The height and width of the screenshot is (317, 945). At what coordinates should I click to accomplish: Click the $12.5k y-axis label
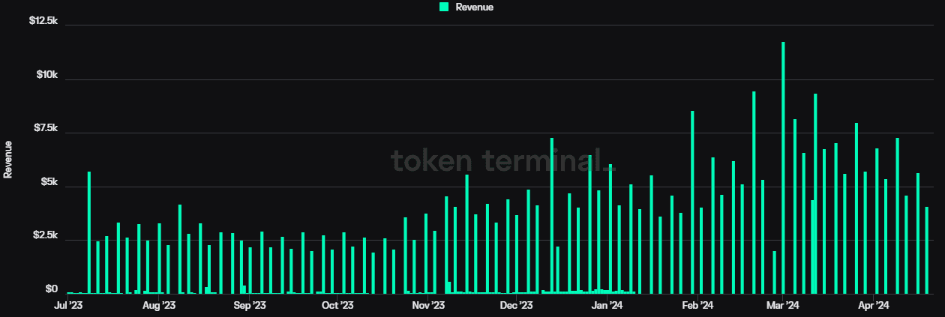[x=43, y=21]
